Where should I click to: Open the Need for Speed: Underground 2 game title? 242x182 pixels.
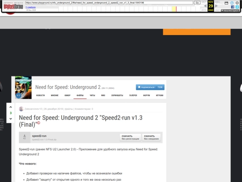[x=68, y=87]
